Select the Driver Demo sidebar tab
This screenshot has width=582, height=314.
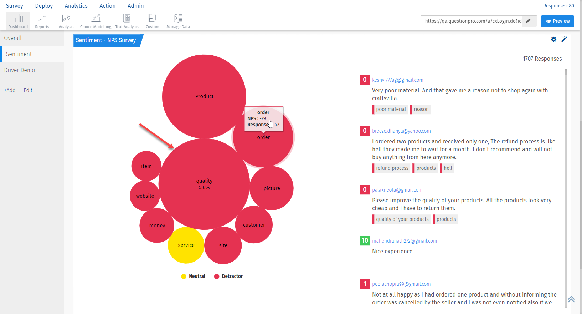coord(32,70)
